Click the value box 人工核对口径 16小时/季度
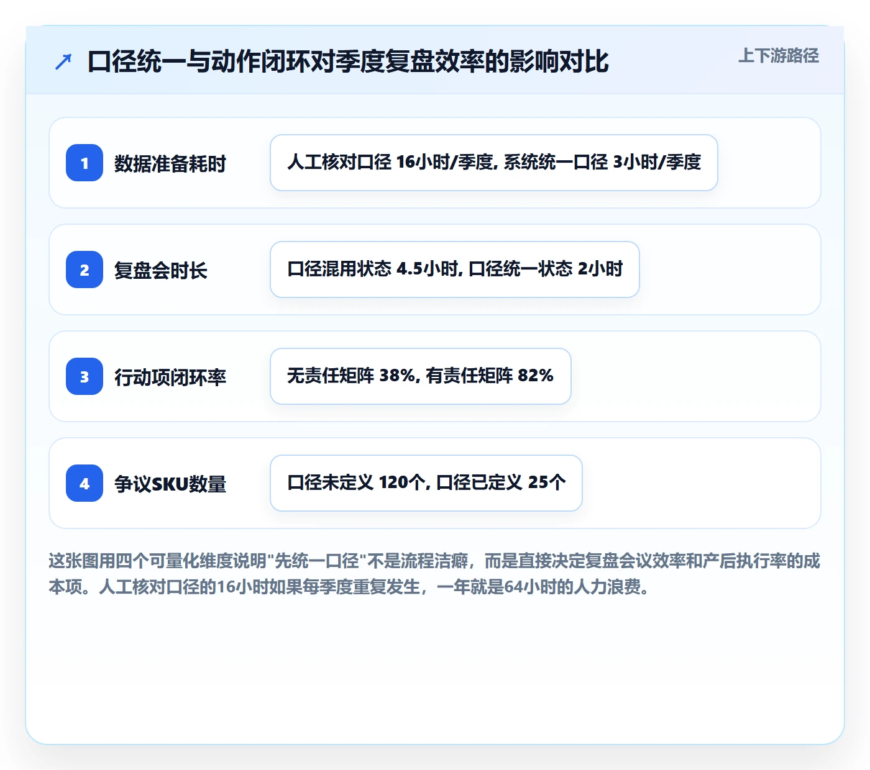 point(494,163)
